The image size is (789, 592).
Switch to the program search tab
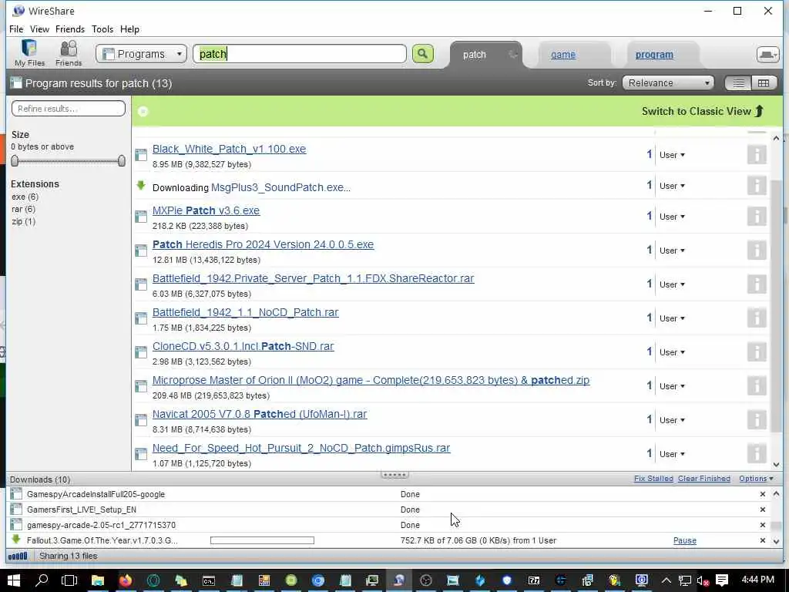point(654,55)
